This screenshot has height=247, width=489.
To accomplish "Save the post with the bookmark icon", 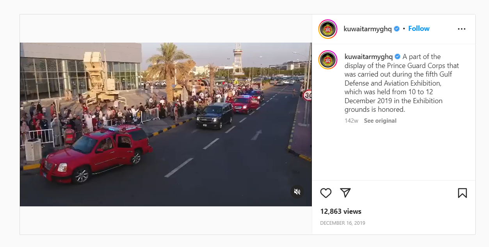I will 462,193.
